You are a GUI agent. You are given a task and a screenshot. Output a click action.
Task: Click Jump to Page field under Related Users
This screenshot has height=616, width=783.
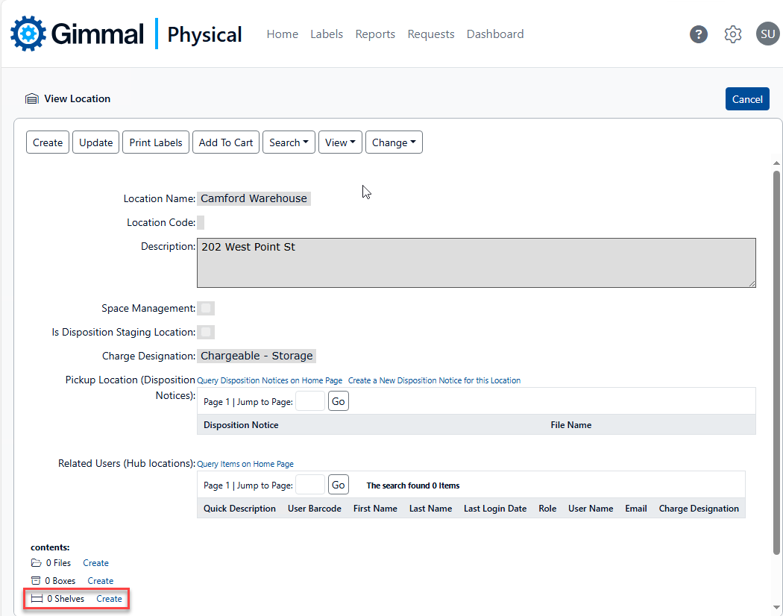[x=310, y=485]
